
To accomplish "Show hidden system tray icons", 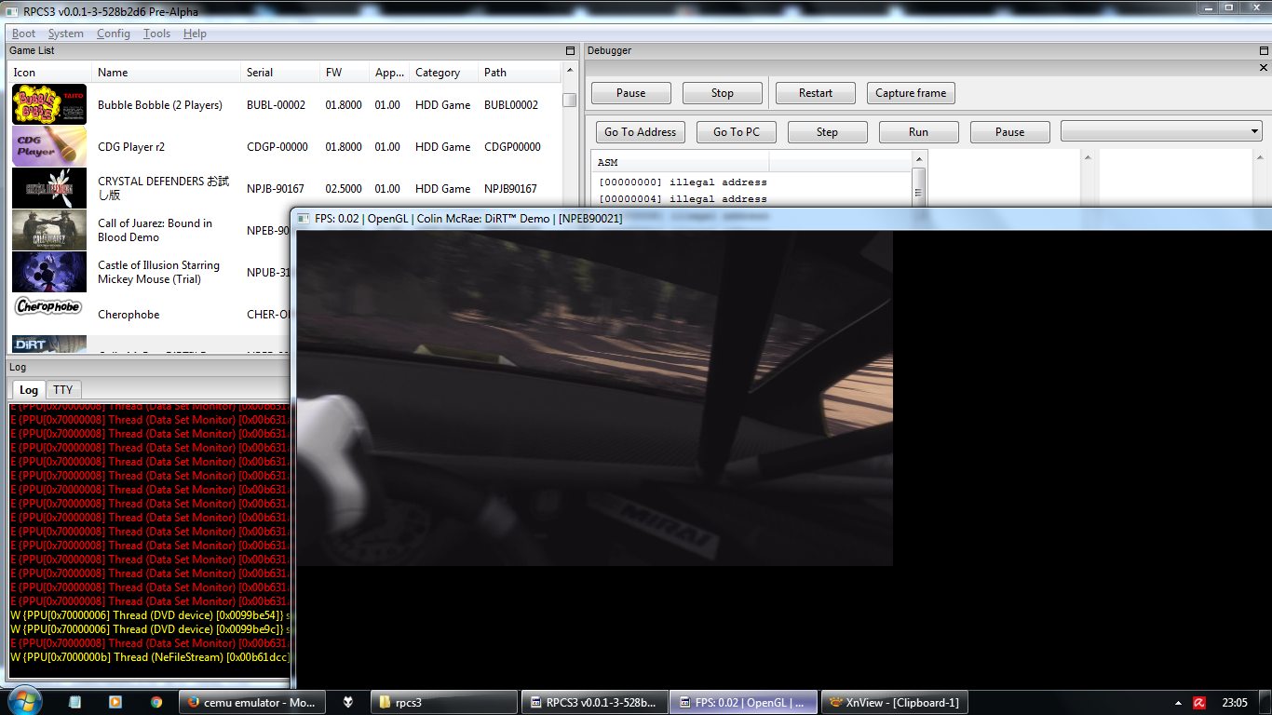I will 1180,703.
